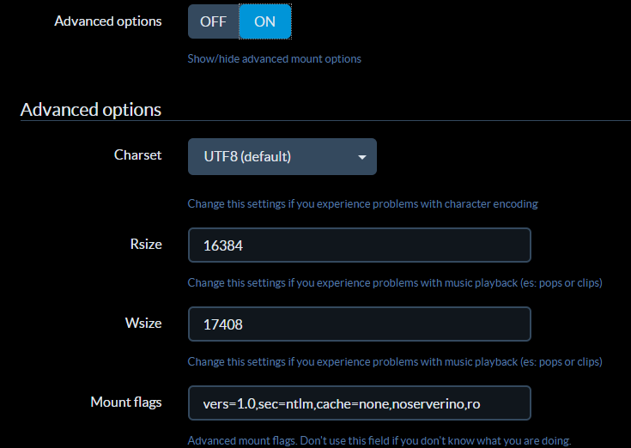Click the Rsize field label

(x=146, y=244)
